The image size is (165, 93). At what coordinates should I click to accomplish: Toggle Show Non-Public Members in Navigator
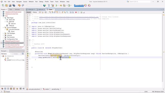tap(11, 89)
